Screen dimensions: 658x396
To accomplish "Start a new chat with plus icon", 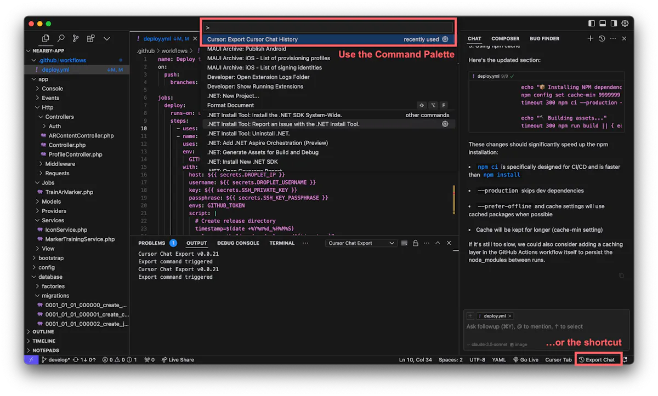I will click(x=591, y=39).
